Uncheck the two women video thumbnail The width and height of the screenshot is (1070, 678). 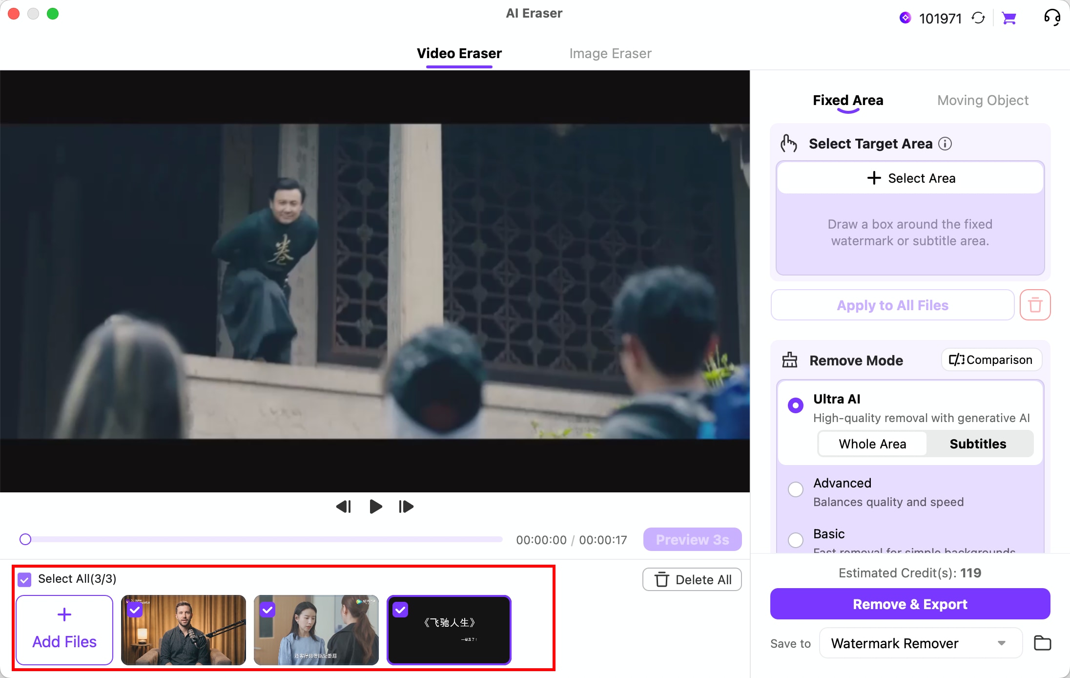pyautogui.click(x=267, y=610)
